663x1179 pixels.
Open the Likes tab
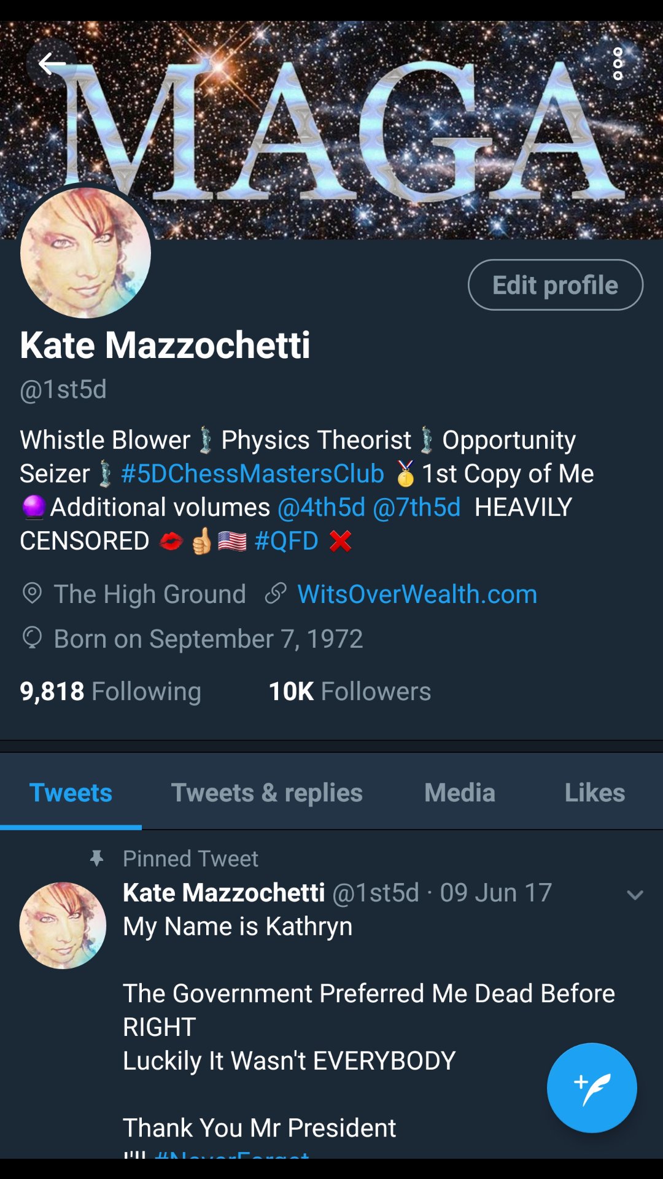click(595, 792)
